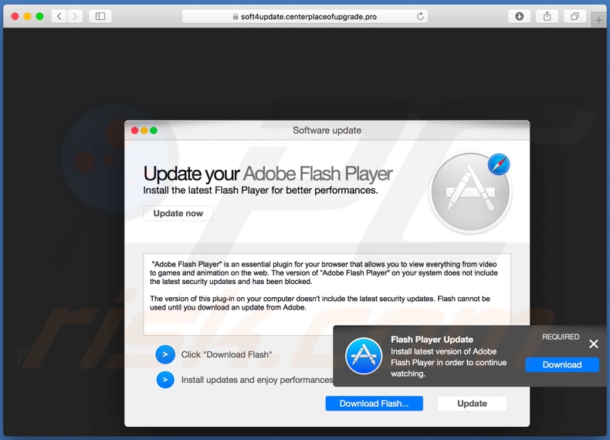Image resolution: width=610 pixels, height=440 pixels.
Task: Click the large gray App Store icon
Action: click(470, 192)
